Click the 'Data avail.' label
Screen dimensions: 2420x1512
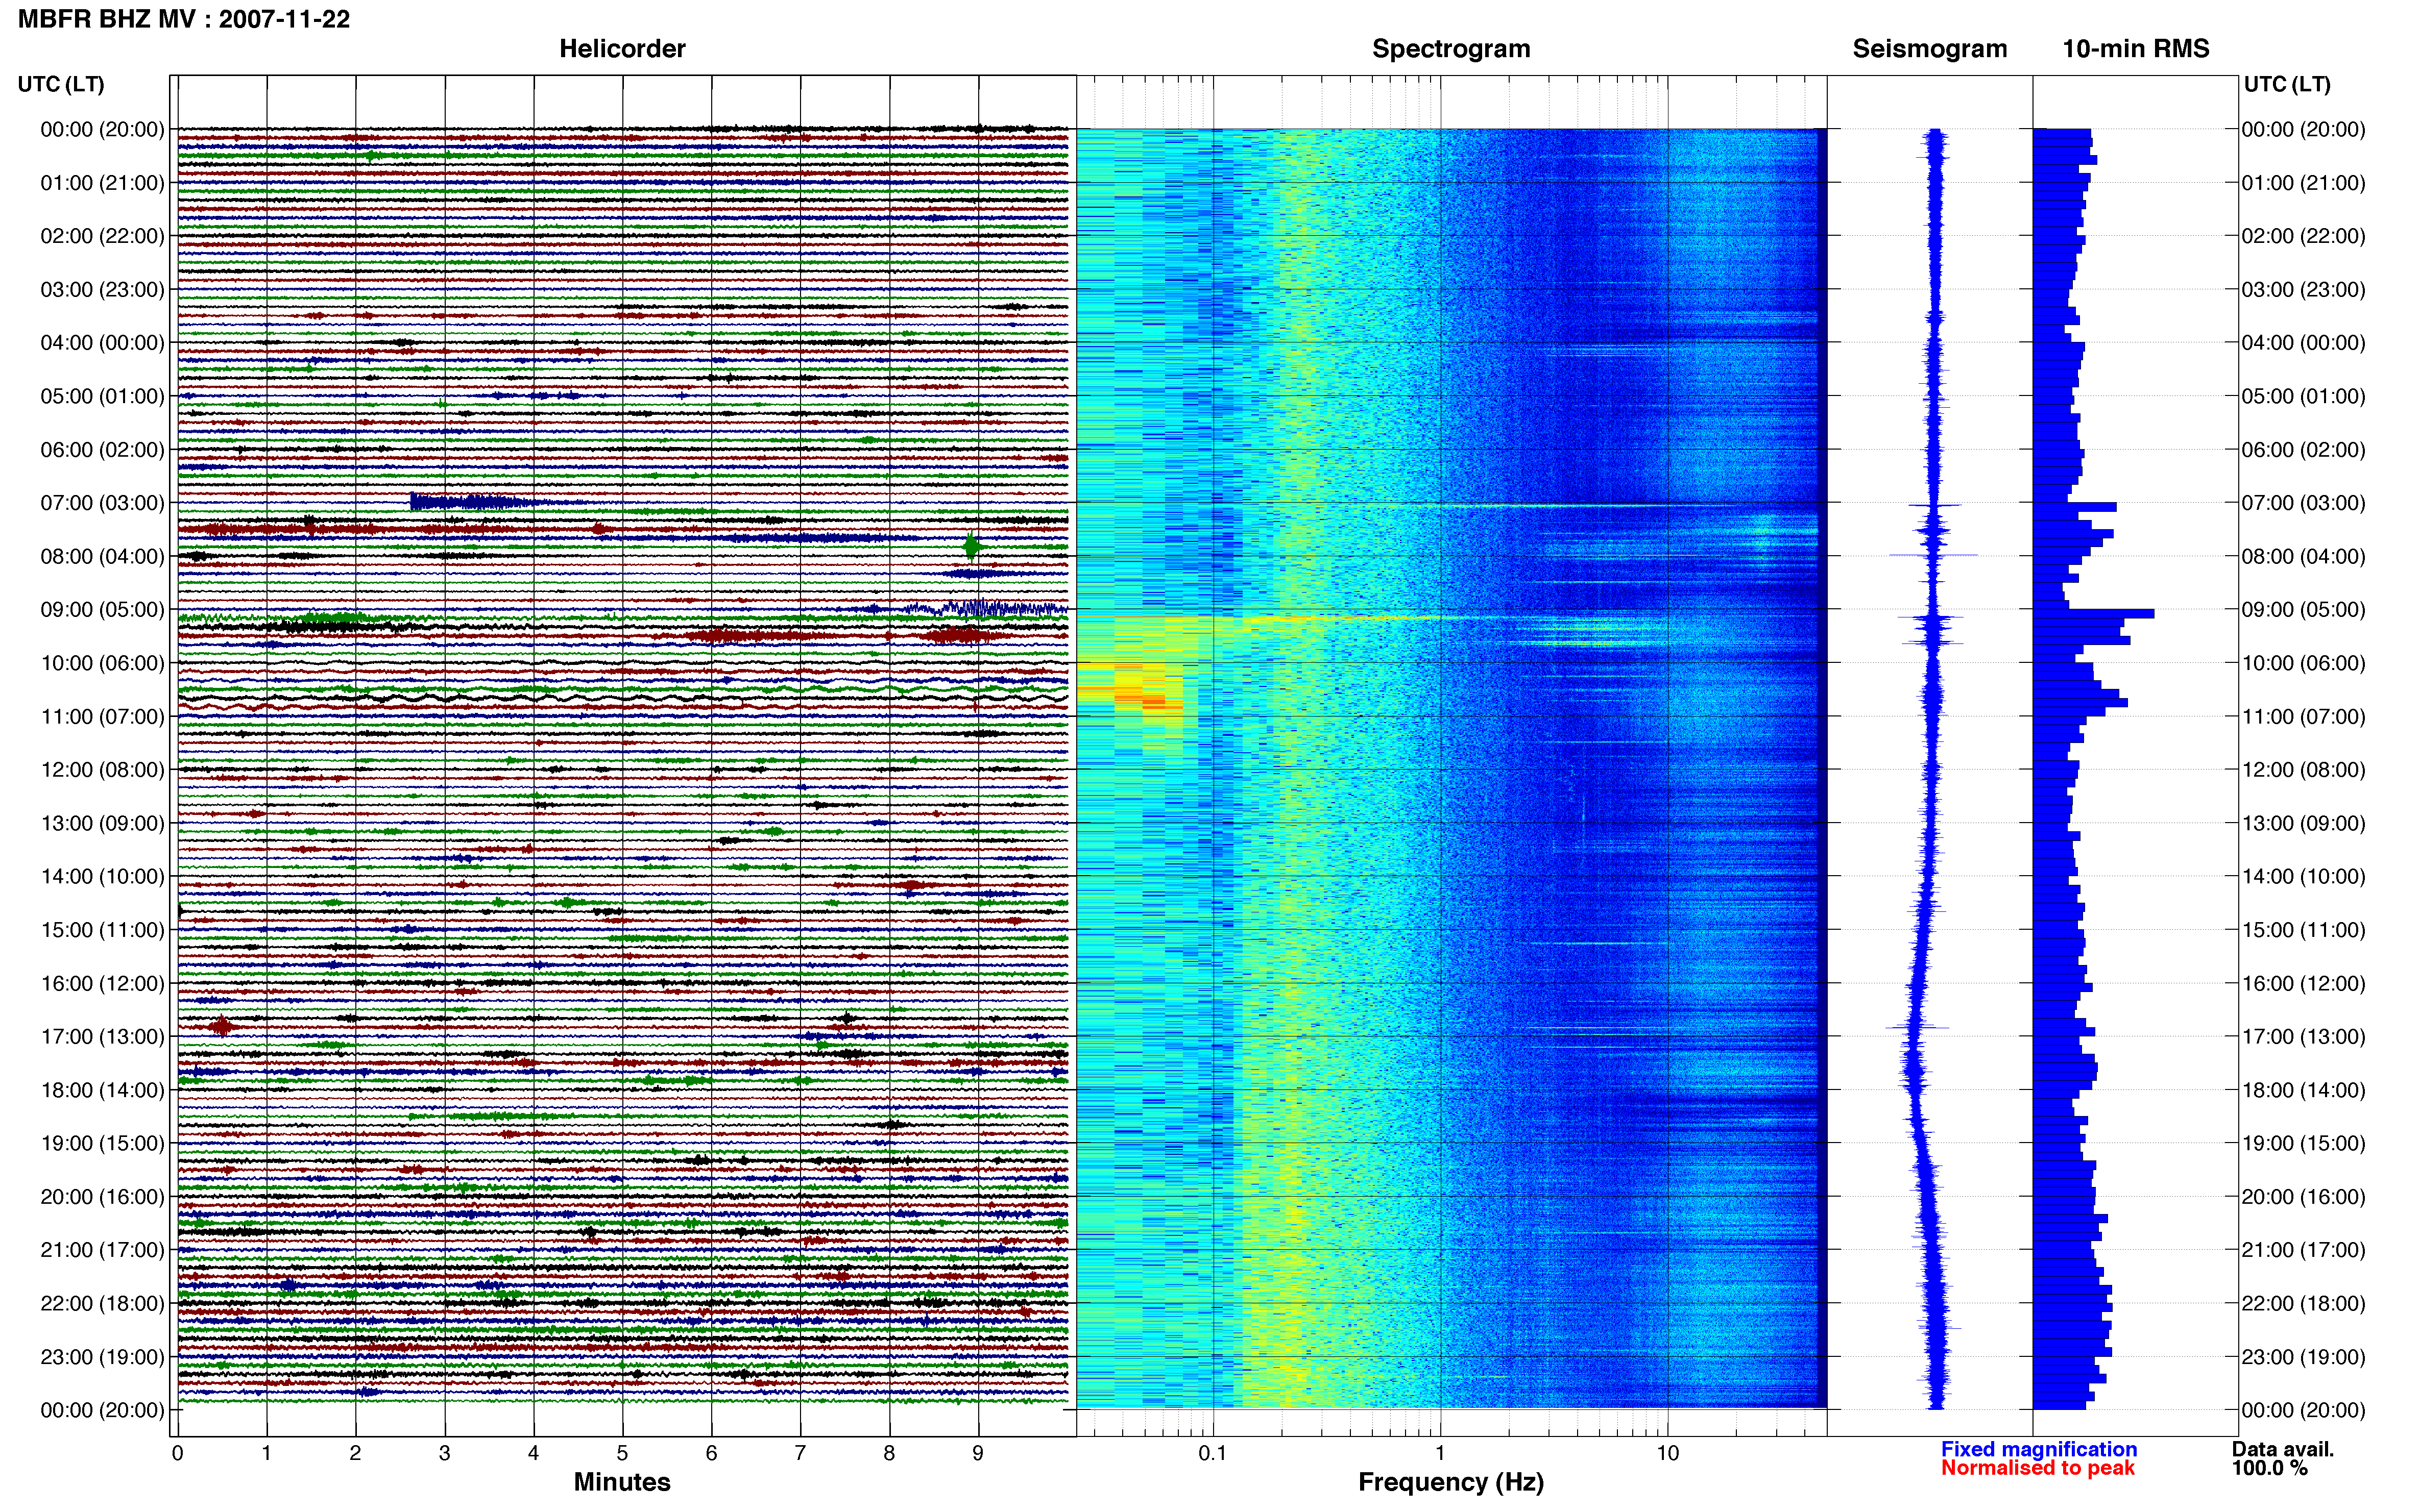click(x=2283, y=1449)
